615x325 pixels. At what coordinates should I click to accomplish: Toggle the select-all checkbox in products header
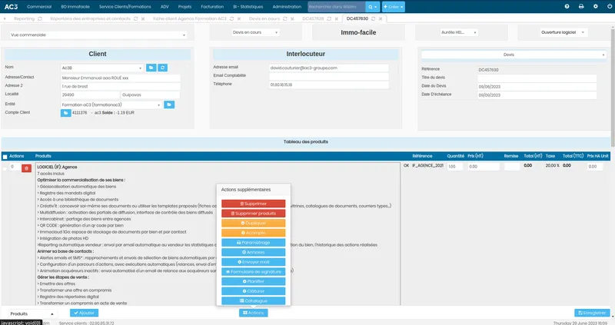[x=5, y=157]
